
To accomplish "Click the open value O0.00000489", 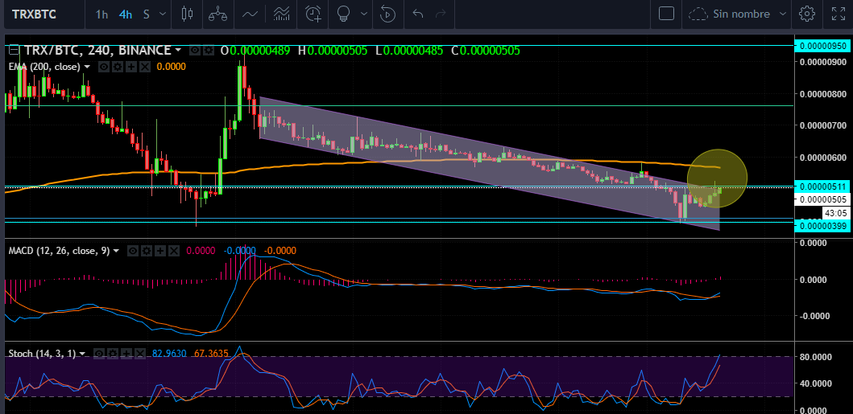I will (255, 51).
